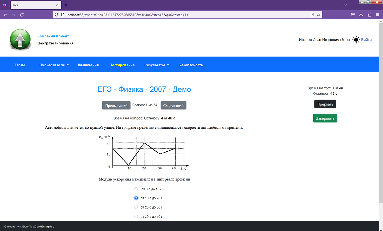Bookmark page with the star icon
The width and height of the screenshot is (383, 231).
(x=318, y=15)
